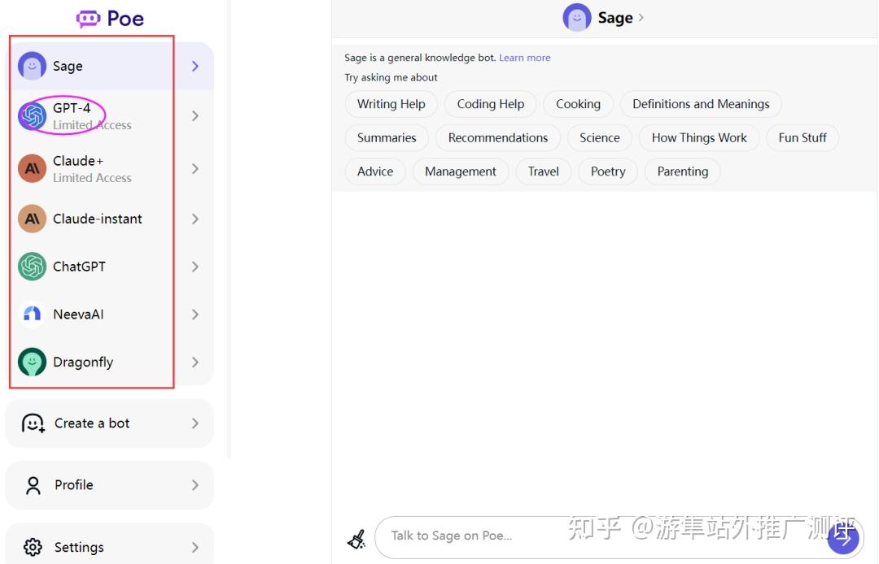This screenshot has height=564, width=879.
Task: Open the Sage bot icon in sidebar
Action: click(30, 66)
